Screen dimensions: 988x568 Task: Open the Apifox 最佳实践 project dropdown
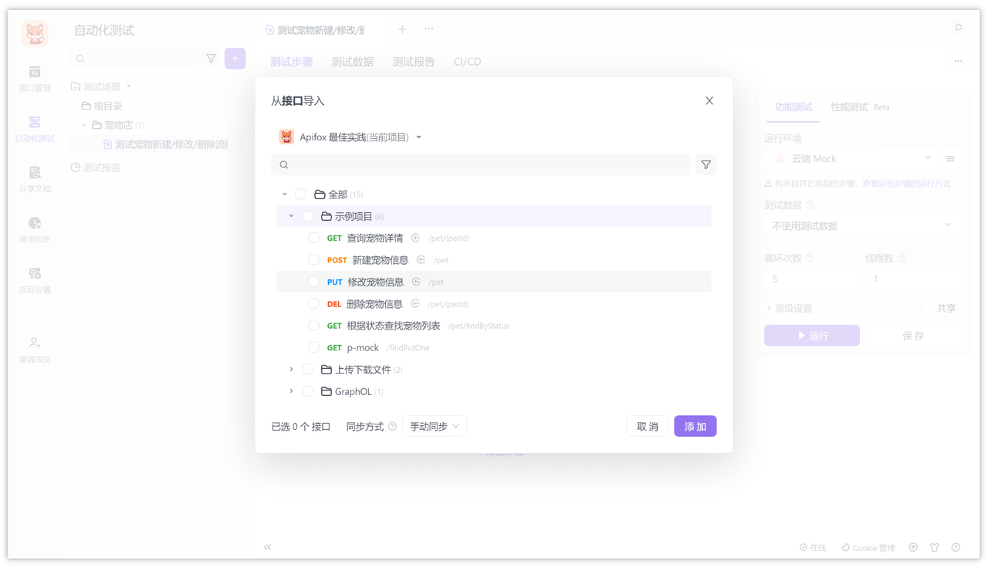pyautogui.click(x=351, y=137)
